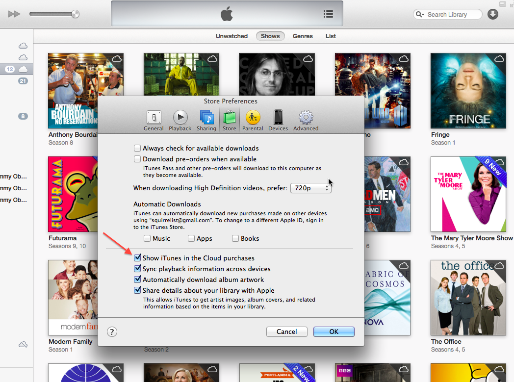Uncheck Sync playback information across devices
The image size is (514, 382).
pos(138,269)
